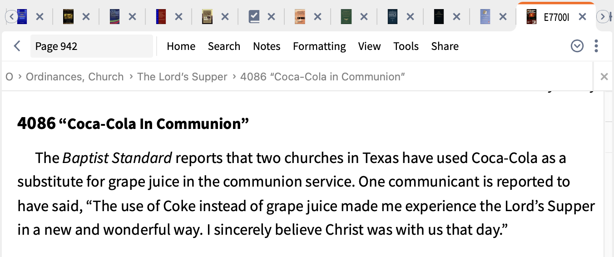
Task: Go to The Lord's Supper breadcrumb
Action: pos(182,77)
